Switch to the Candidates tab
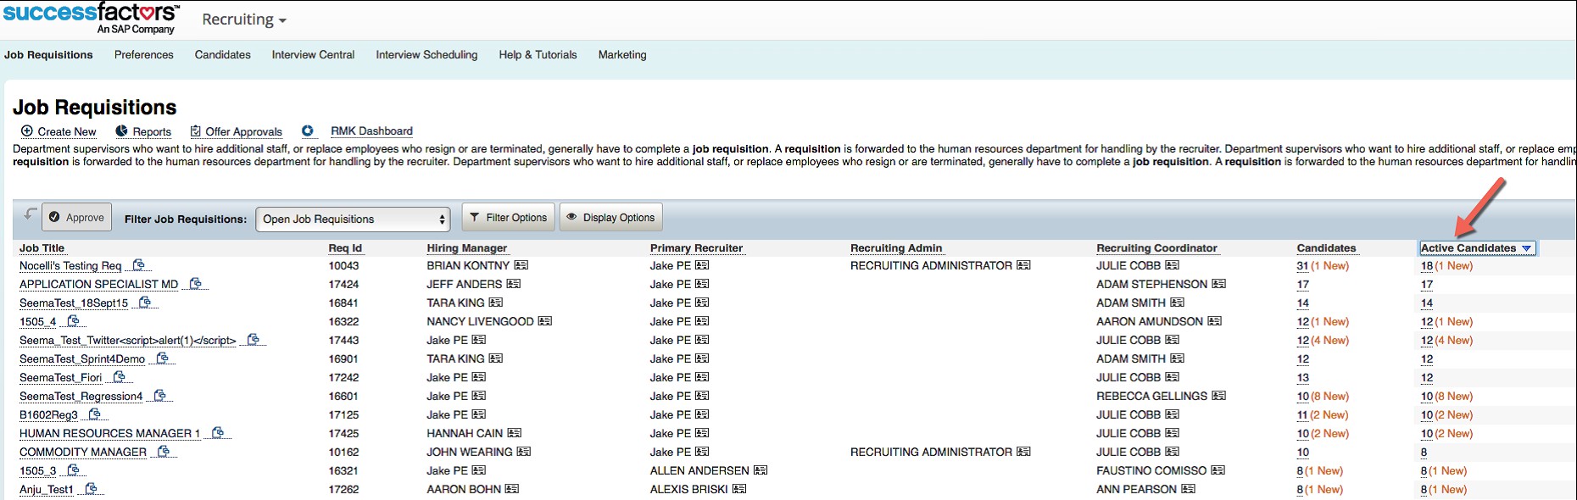 click(222, 55)
